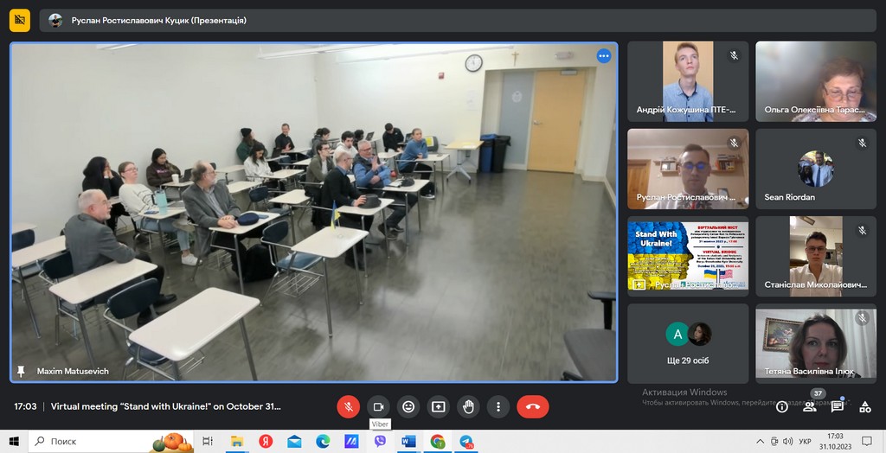This screenshot has width=886, height=453.
Task: Show the participants list panel
Action: (810, 406)
